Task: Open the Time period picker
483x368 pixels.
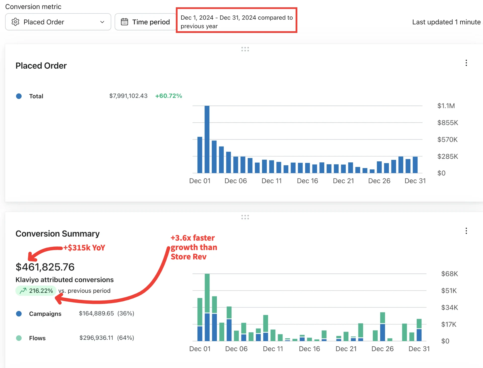Action: click(x=145, y=22)
